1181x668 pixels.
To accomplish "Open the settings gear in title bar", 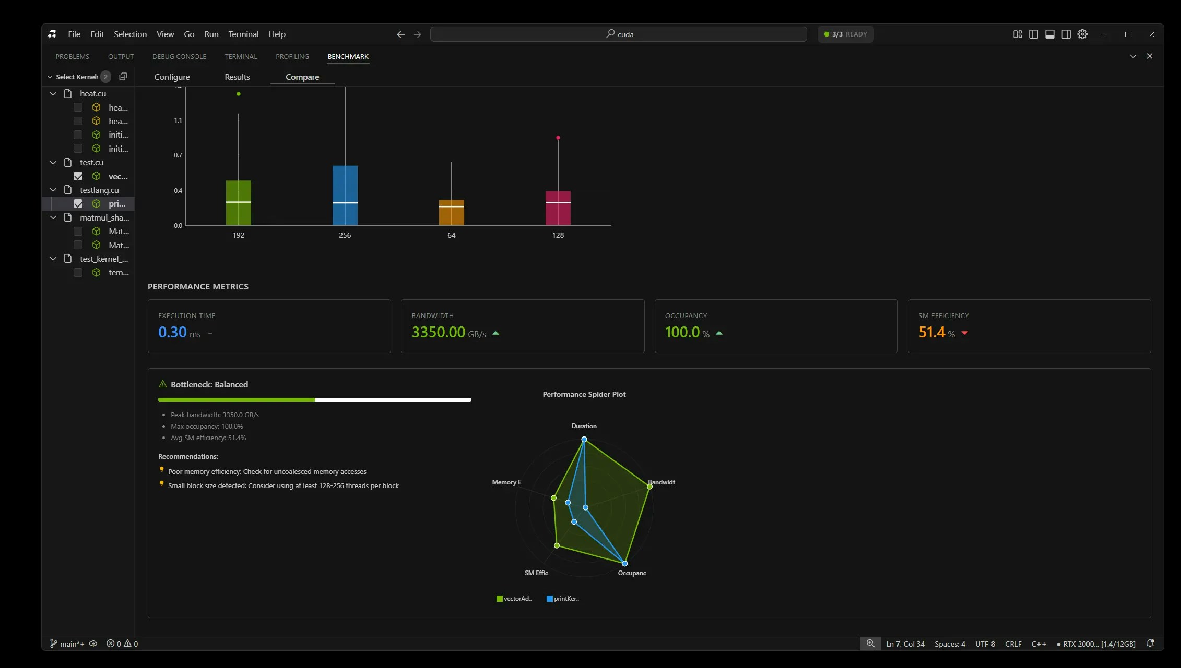I will [1082, 34].
